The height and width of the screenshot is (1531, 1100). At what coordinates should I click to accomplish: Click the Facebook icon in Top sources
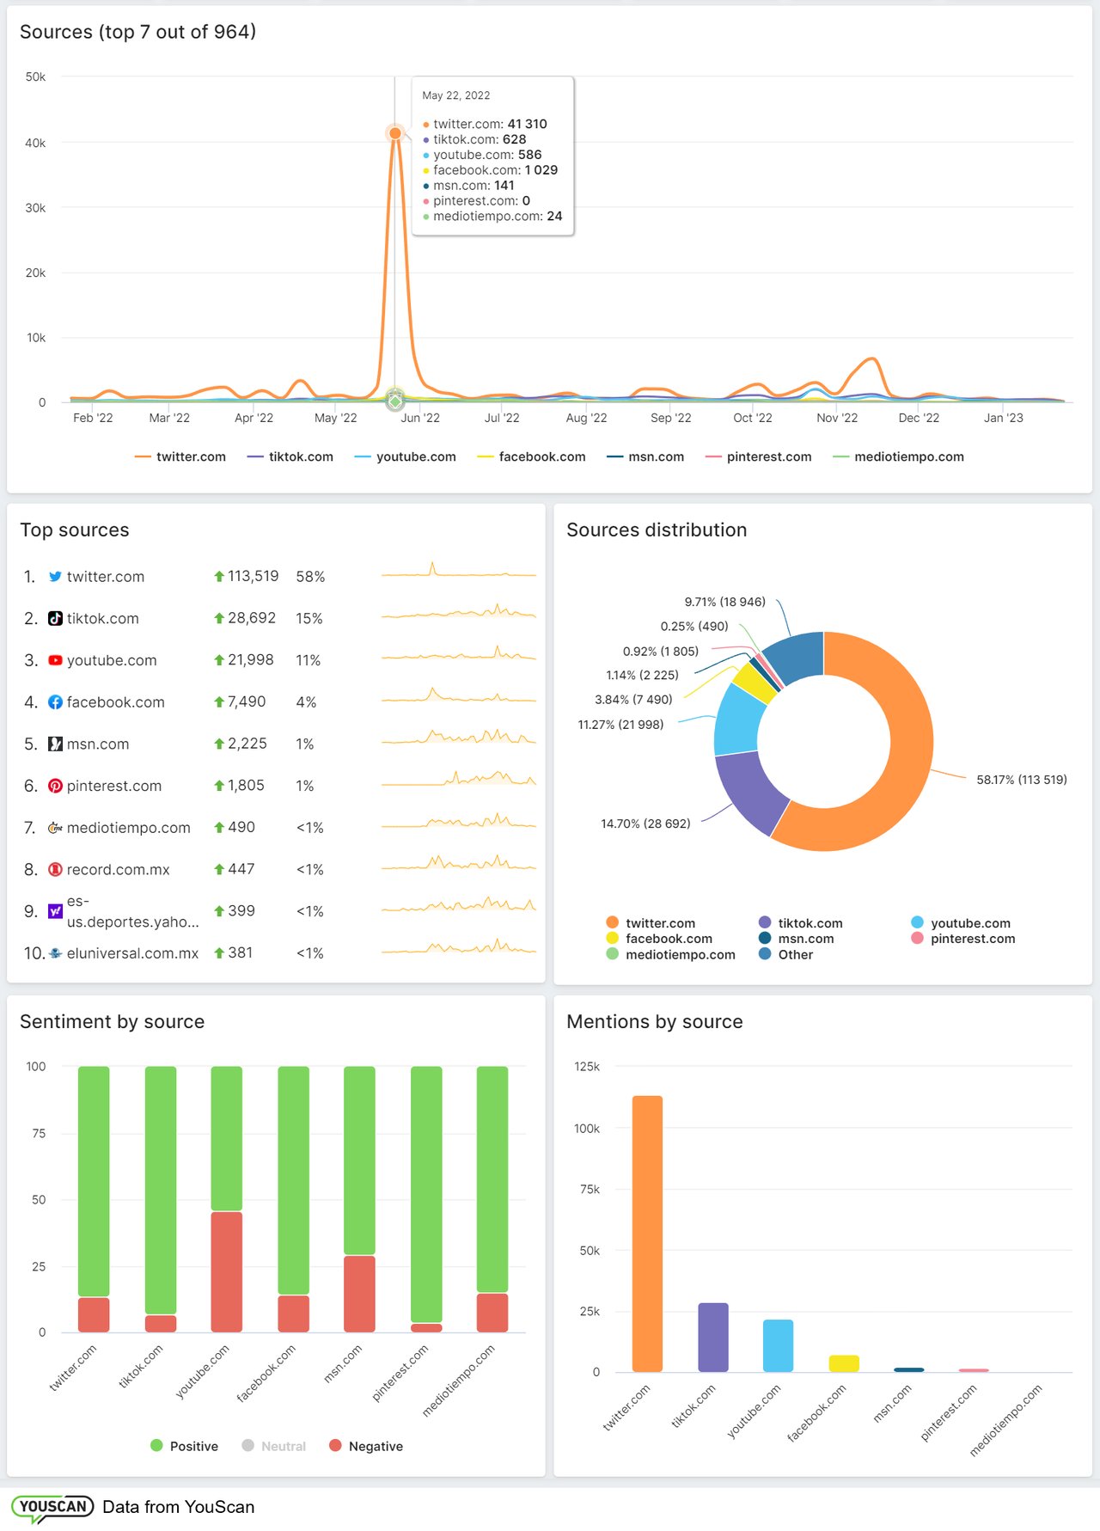tap(55, 702)
